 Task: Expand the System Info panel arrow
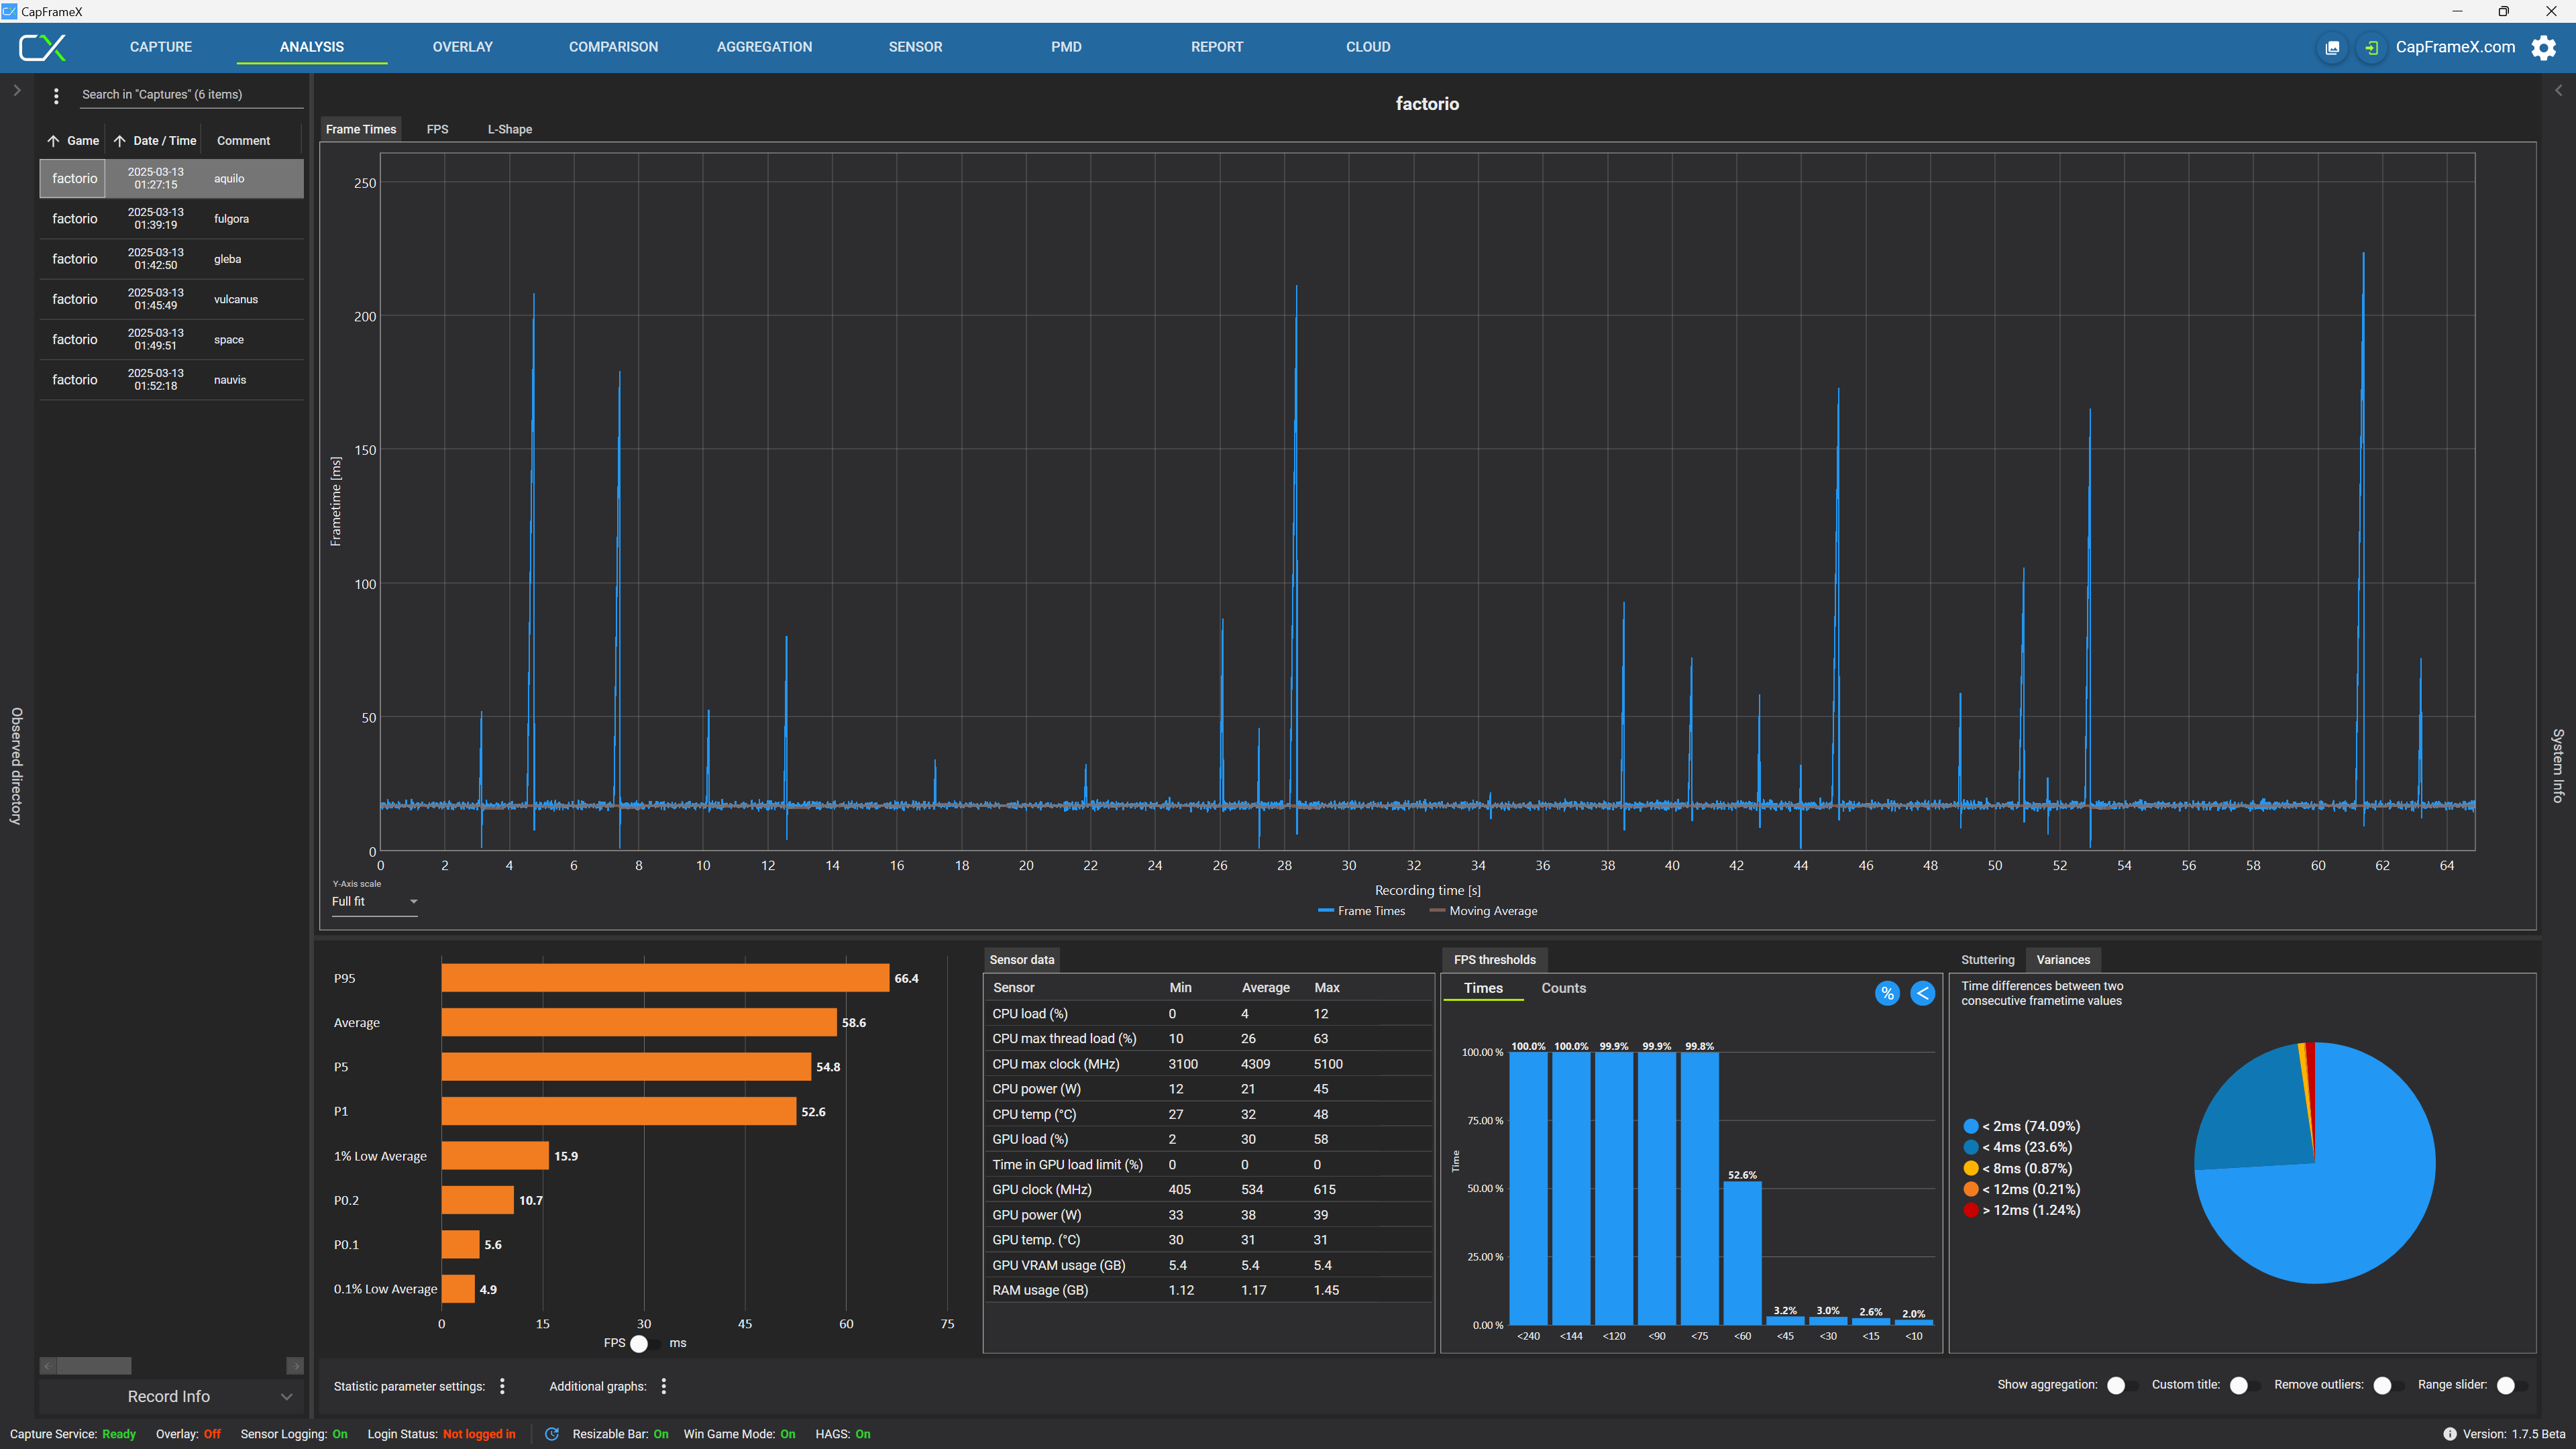pos(2558,90)
